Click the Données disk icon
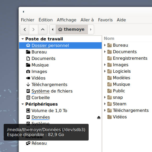This screenshot has width=152, height=152. tap(28, 117)
